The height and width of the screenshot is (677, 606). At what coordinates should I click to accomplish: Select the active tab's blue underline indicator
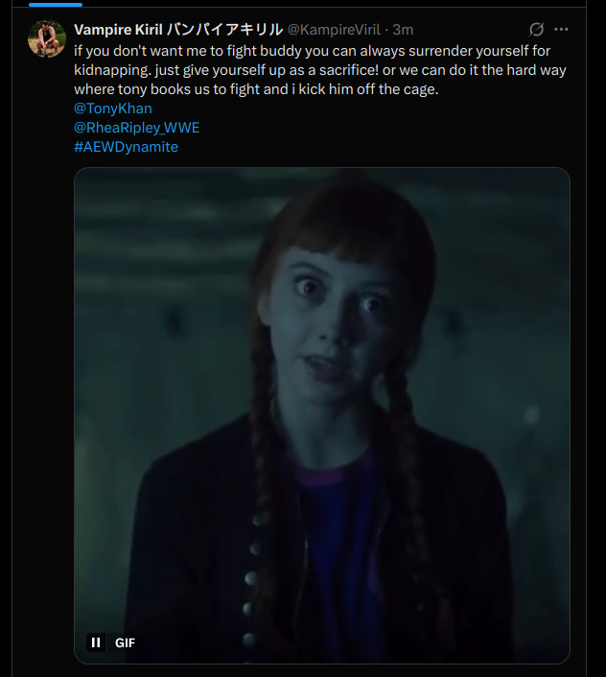pos(55,4)
